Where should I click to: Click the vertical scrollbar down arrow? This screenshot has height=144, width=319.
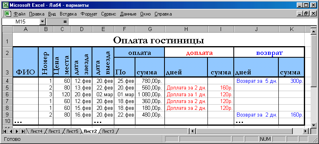[314, 125]
